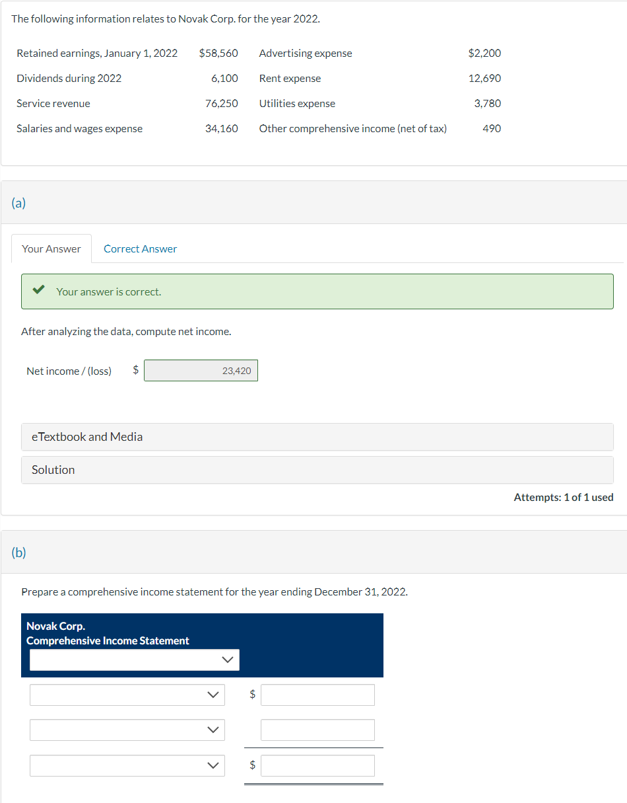Image resolution: width=627 pixels, height=803 pixels.
Task: Click the "Net income / (loss)" label
Action: click(69, 371)
